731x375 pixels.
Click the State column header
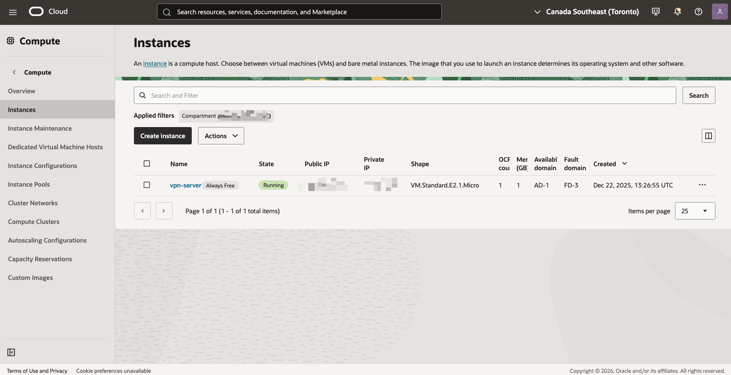point(267,164)
